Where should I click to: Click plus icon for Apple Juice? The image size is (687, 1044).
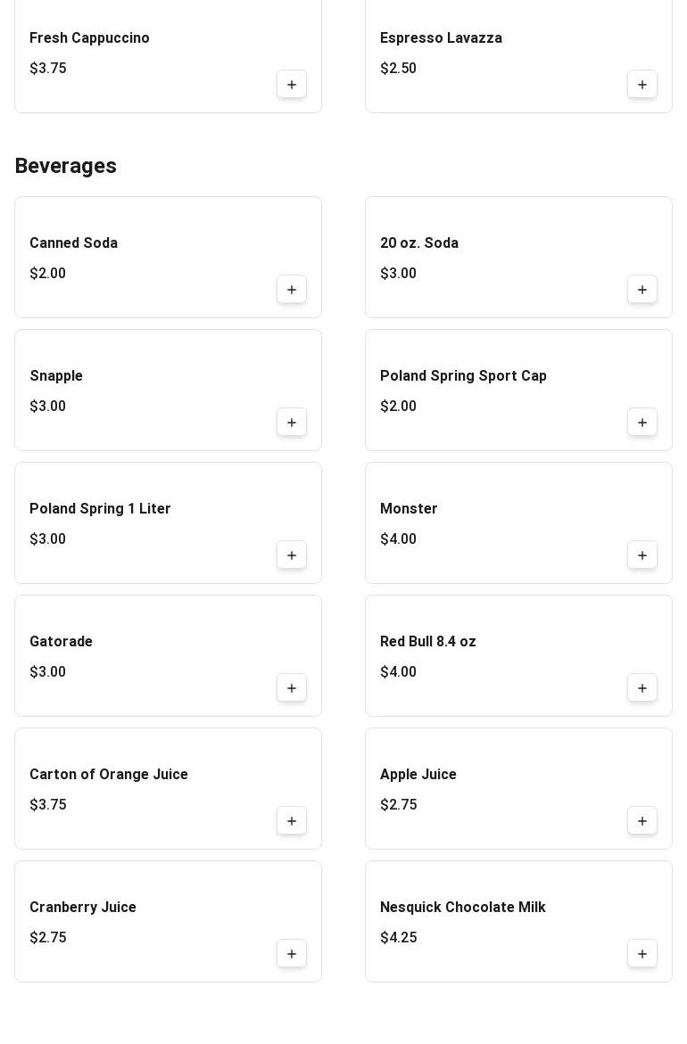point(642,821)
